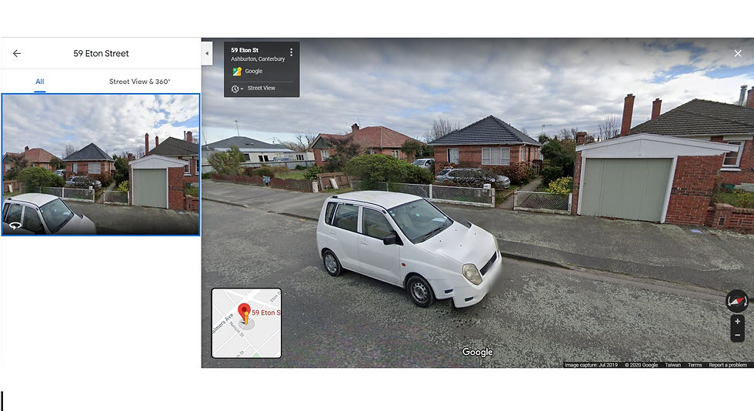Screen dimensions: 754x411
Task: Open the Street View time history dropdown
Action: coord(237,89)
